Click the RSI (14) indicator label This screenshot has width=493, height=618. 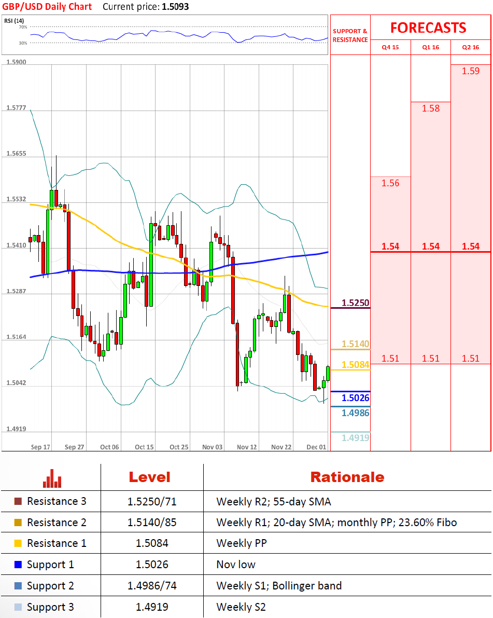(14, 20)
